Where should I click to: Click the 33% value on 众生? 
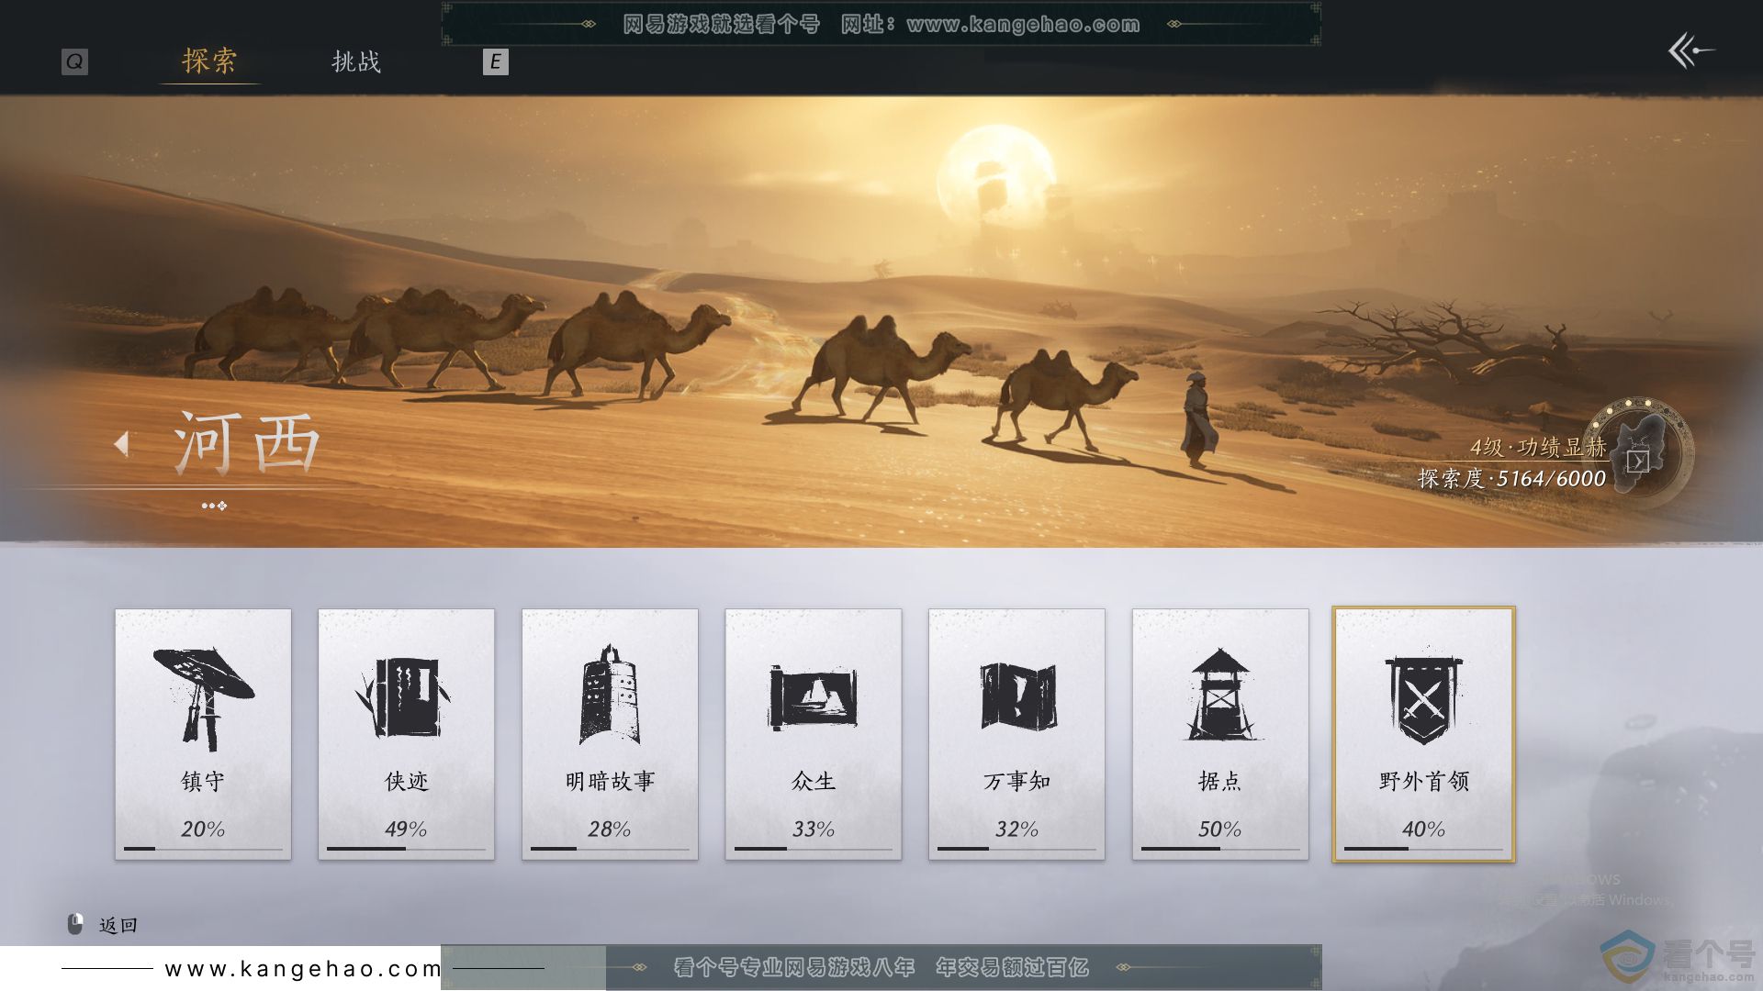[814, 830]
